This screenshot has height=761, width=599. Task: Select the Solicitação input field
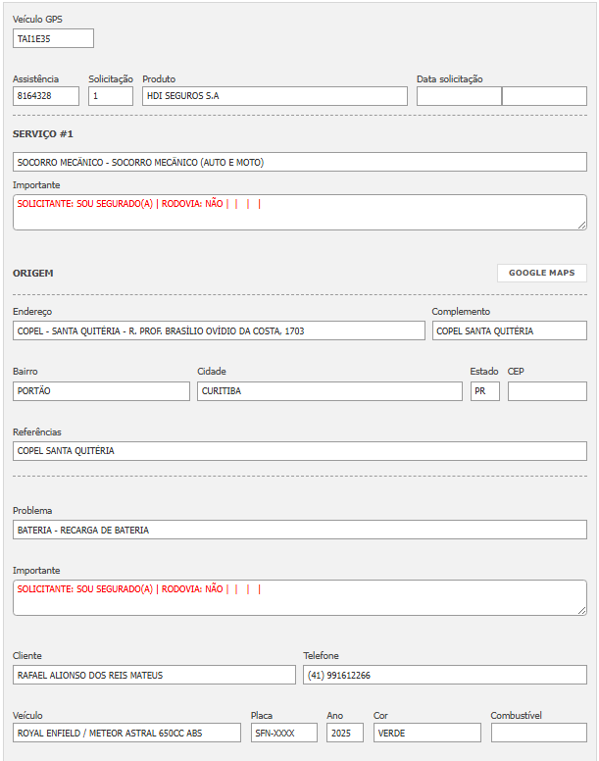click(110, 96)
